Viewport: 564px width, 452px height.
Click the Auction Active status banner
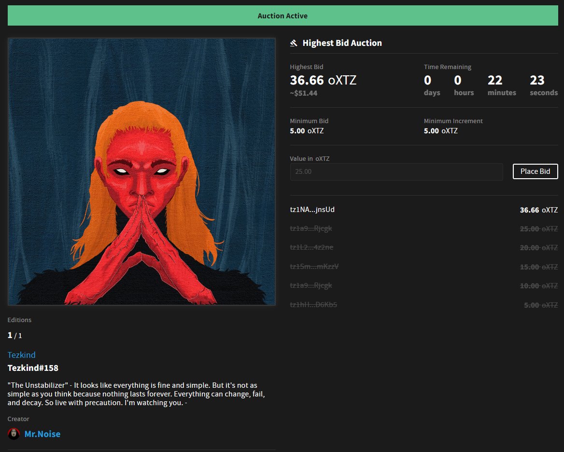pyautogui.click(x=282, y=15)
